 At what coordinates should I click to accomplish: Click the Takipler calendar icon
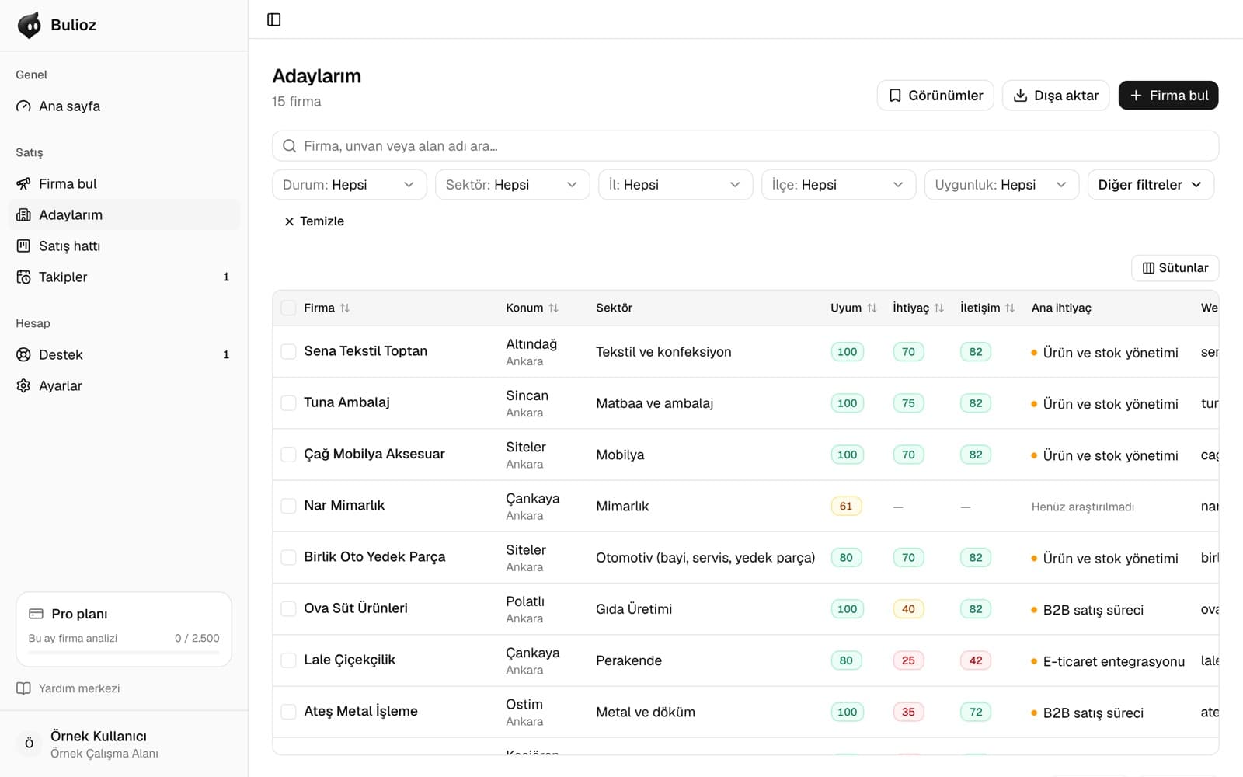[24, 277]
